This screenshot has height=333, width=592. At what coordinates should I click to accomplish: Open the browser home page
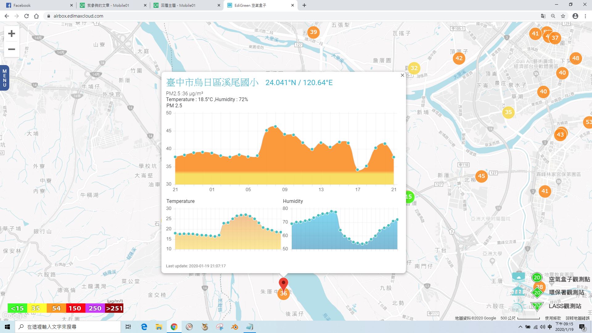pos(36,16)
